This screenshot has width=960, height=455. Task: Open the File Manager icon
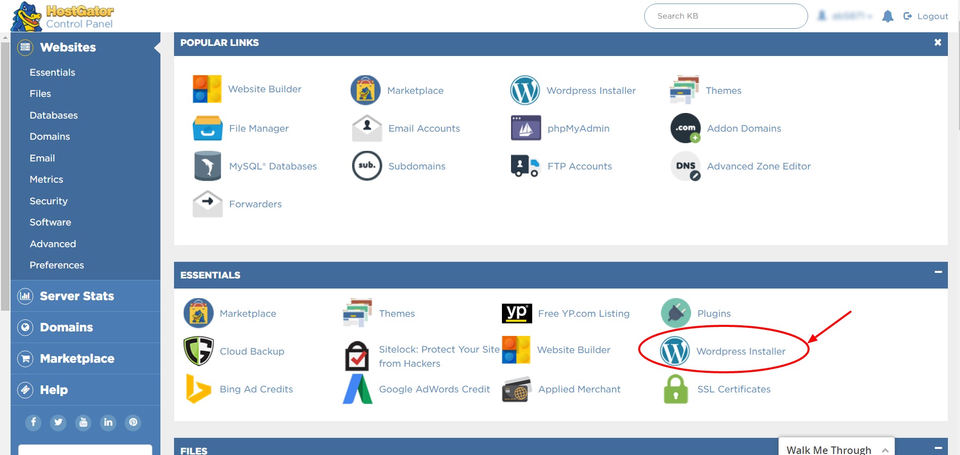(207, 128)
